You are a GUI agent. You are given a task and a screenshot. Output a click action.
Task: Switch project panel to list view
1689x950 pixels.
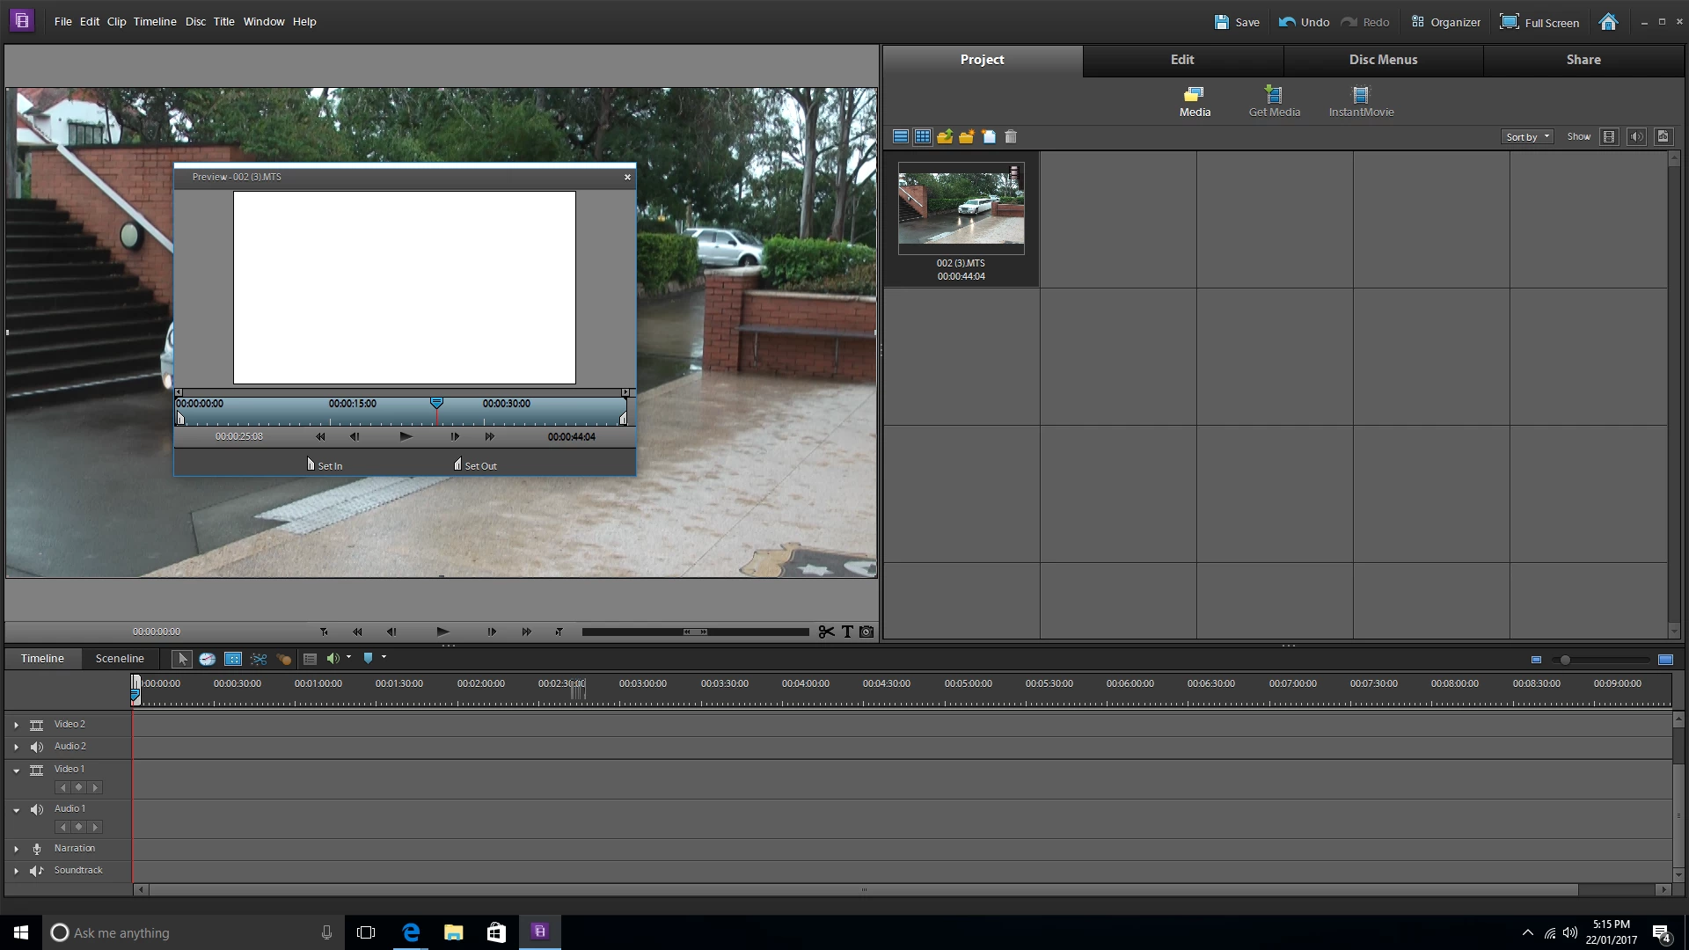(901, 136)
